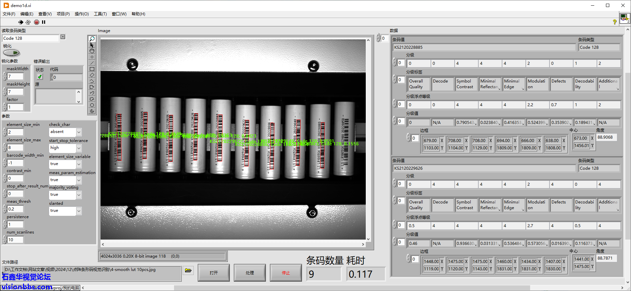This screenshot has height=291, width=631.
Task: Click the Run Continuously button
Action: (28, 22)
